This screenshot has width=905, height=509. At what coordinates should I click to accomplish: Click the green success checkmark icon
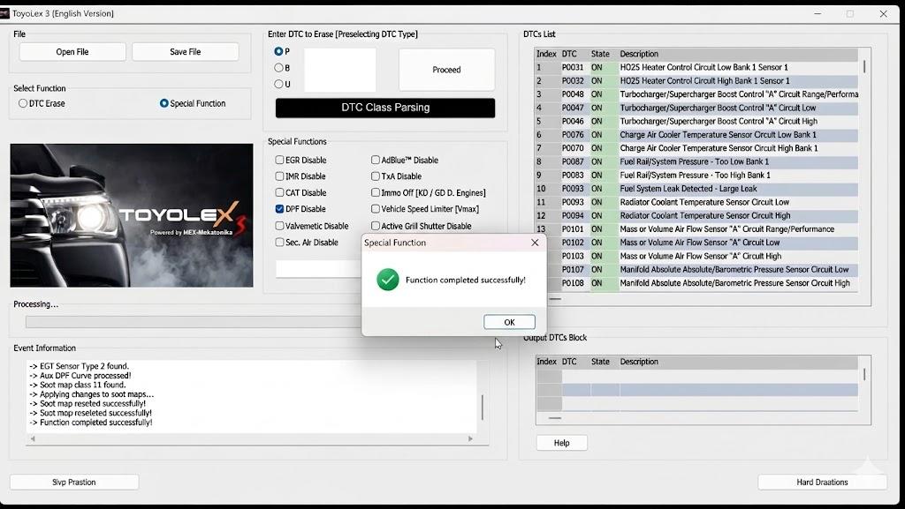[388, 280]
